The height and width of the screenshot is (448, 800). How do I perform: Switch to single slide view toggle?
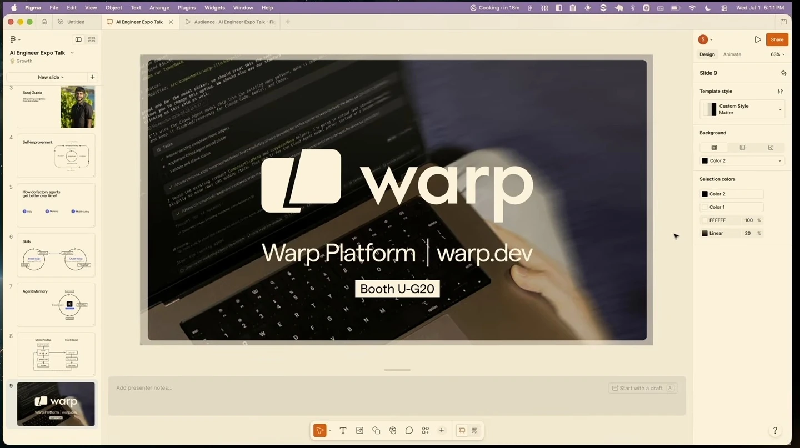78,39
